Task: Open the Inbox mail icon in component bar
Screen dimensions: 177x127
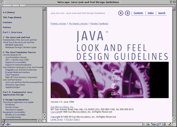Action: [x=153, y=124]
